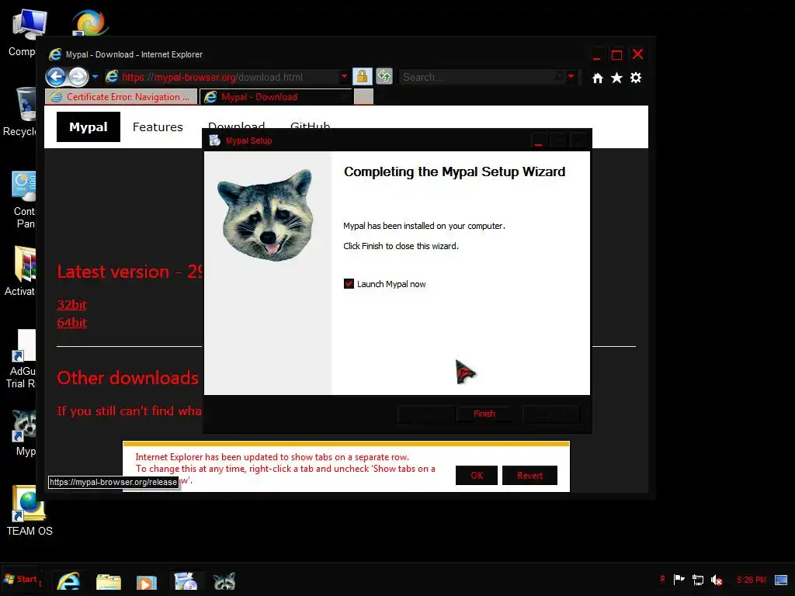Click the 64bit download link
The height and width of the screenshot is (596, 795).
pyautogui.click(x=71, y=322)
